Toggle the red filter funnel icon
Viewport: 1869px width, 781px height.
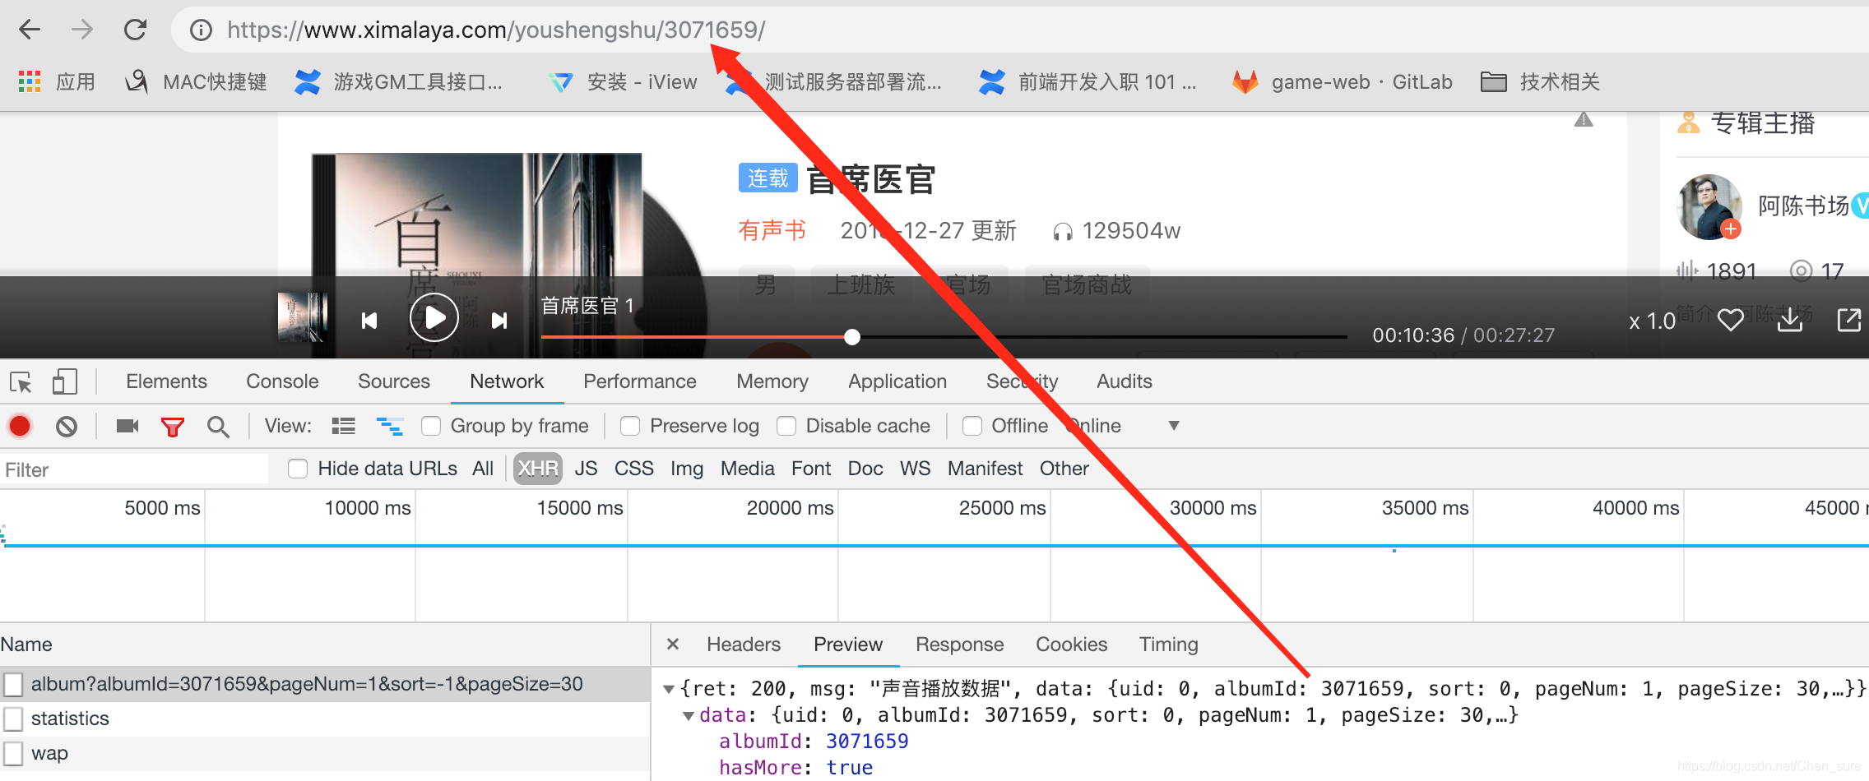[x=173, y=427]
